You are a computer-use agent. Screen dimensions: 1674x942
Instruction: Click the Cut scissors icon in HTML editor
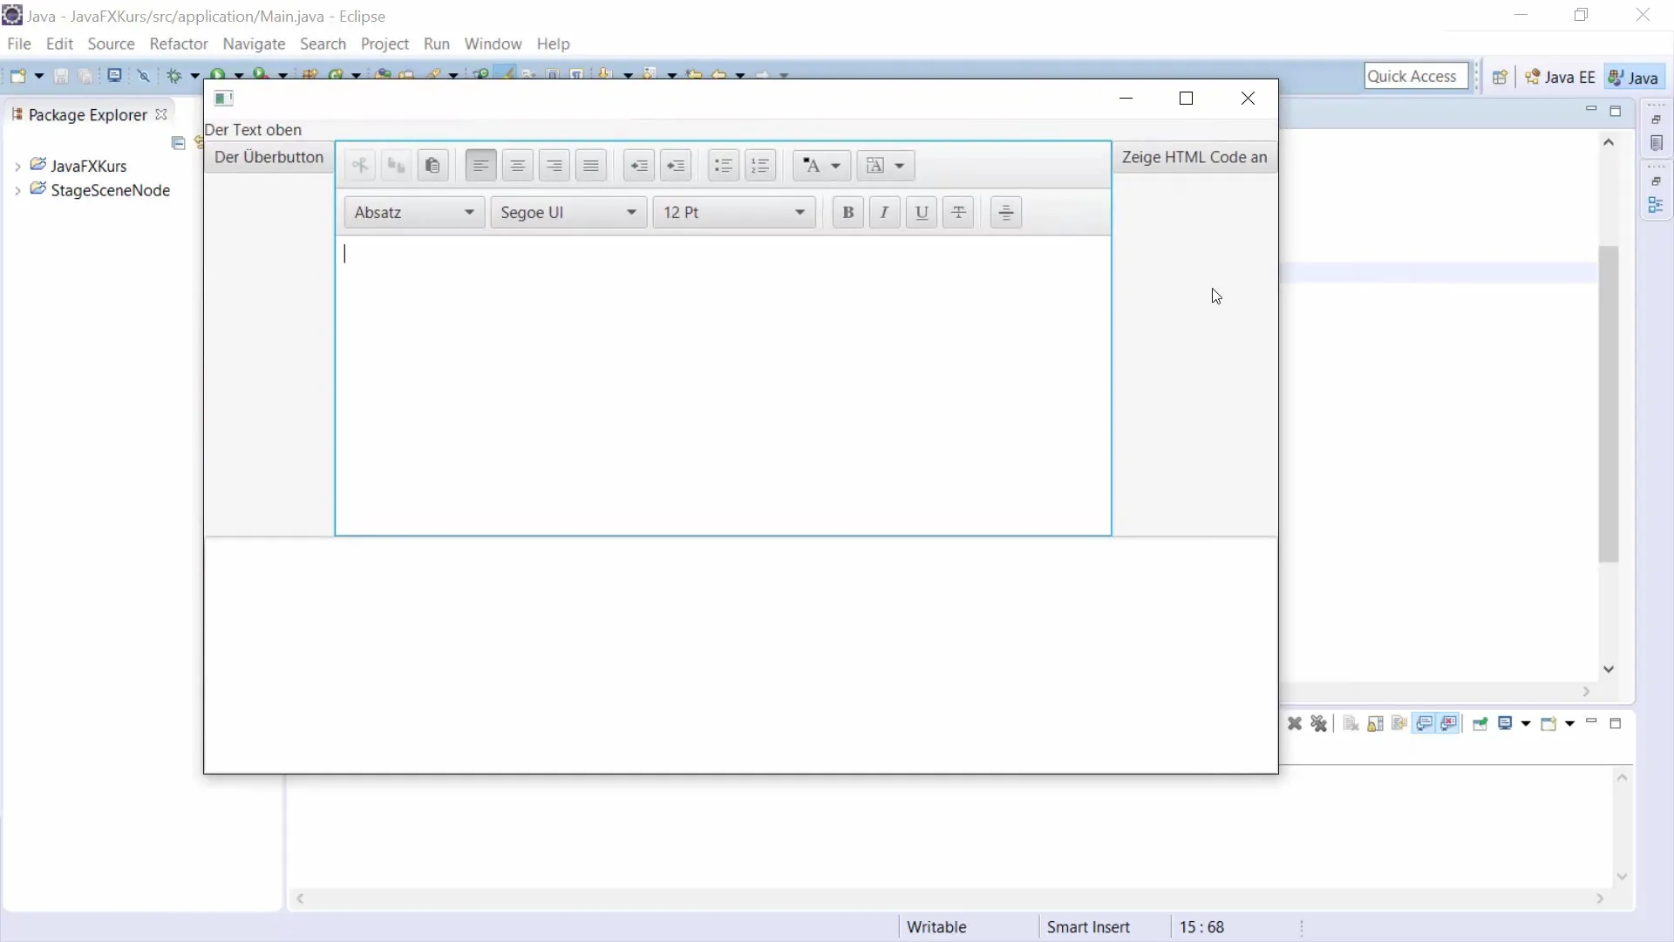coord(359,166)
